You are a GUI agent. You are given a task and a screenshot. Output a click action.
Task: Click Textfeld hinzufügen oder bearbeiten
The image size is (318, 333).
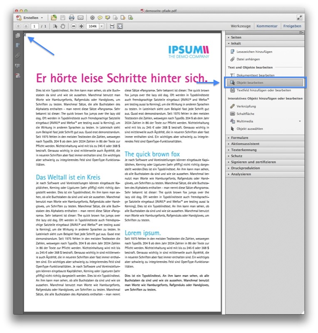tap(263, 90)
